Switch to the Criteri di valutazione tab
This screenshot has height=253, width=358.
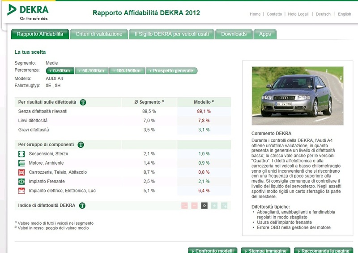(x=98, y=34)
